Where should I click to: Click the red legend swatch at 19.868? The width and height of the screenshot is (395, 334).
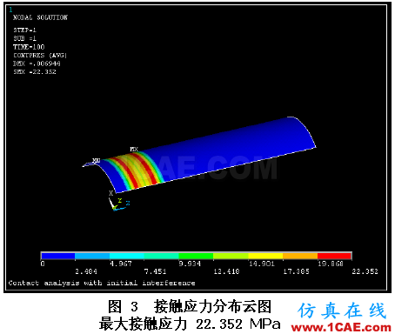coord(334,256)
